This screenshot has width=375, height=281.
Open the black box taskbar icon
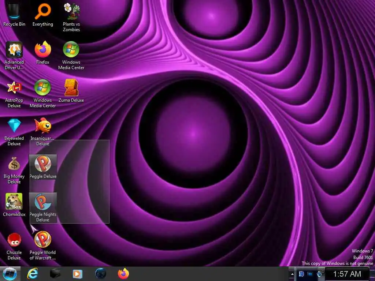point(55,274)
